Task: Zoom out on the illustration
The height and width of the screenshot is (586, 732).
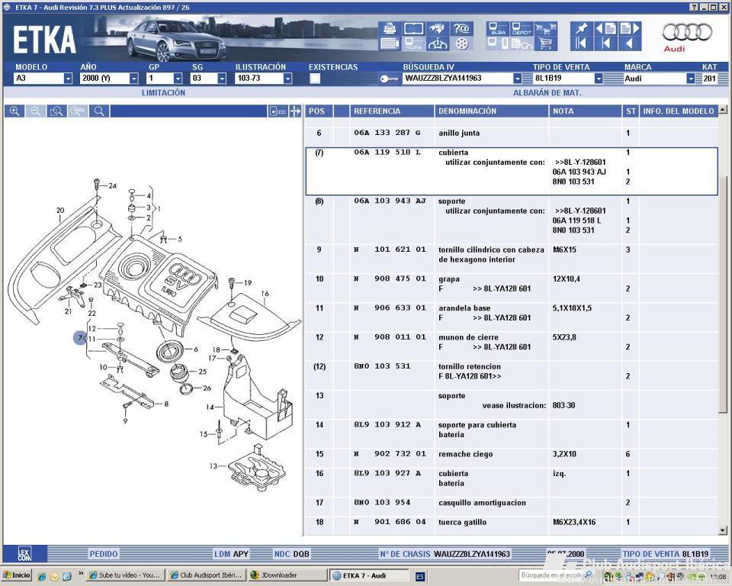Action: (x=36, y=111)
